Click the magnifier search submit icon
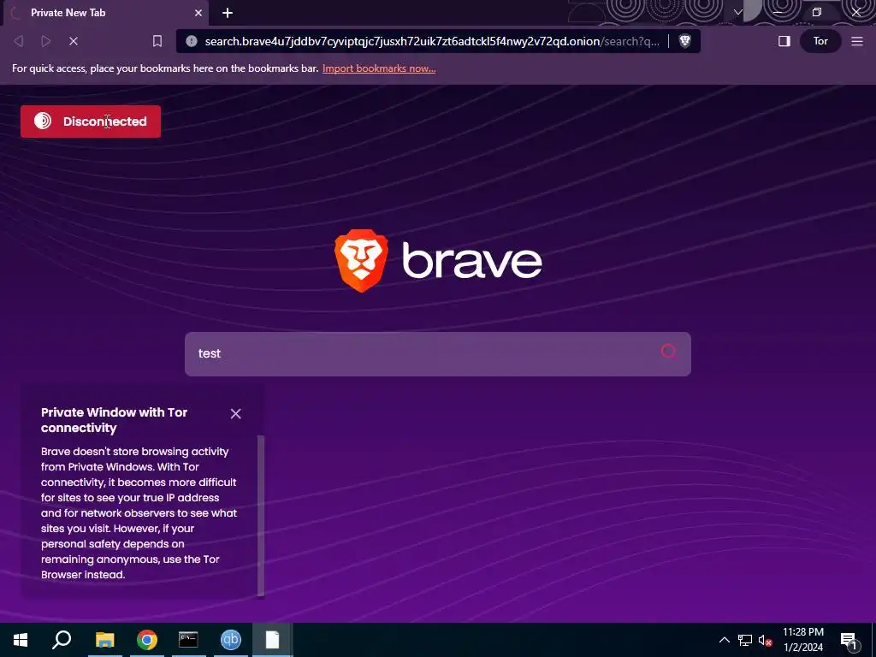This screenshot has width=876, height=657. point(669,352)
